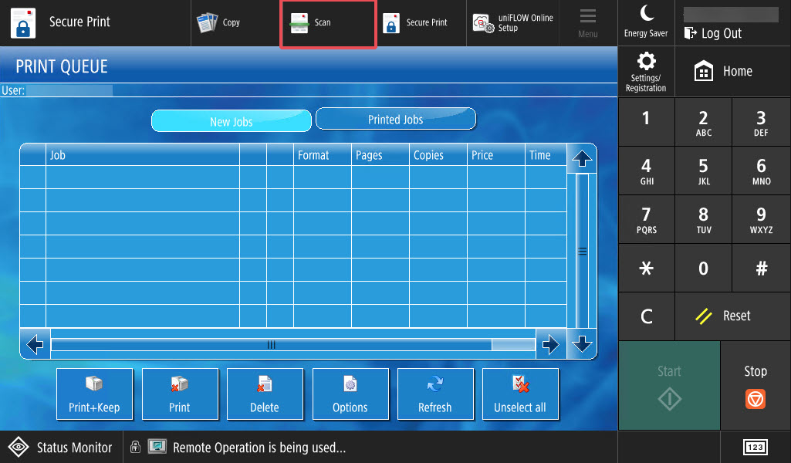This screenshot has width=791, height=463.
Task: Click Print+Keep button
Action: [94, 394]
